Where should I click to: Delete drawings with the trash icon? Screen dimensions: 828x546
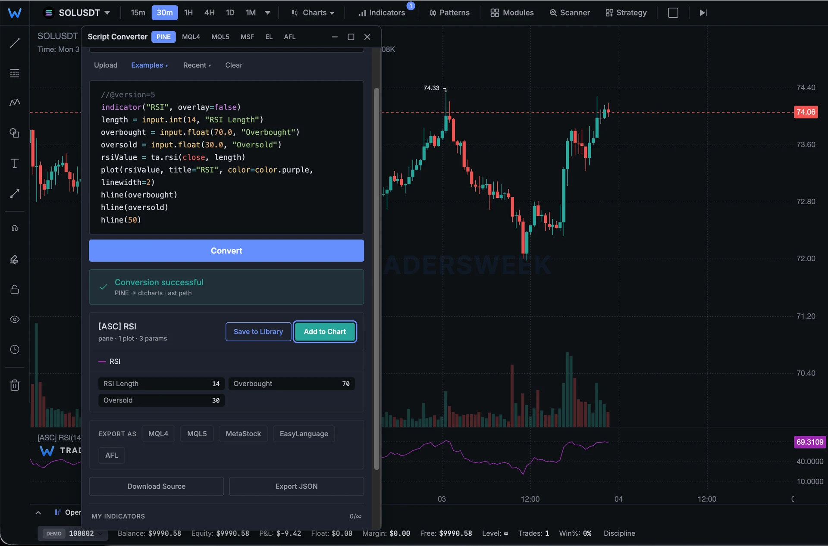click(x=15, y=385)
